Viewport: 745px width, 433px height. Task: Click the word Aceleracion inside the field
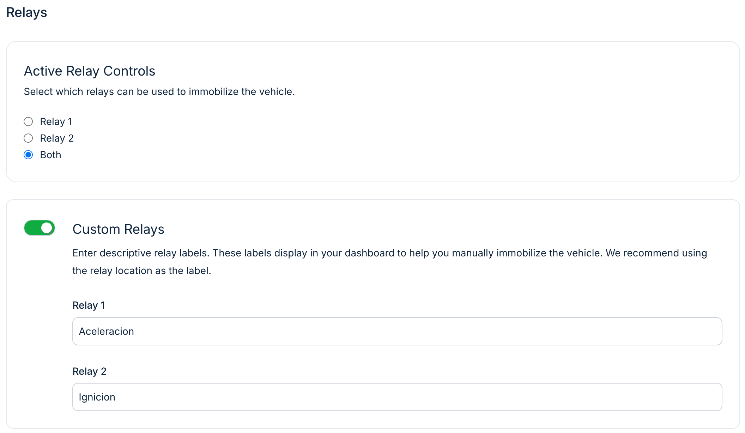(x=106, y=331)
